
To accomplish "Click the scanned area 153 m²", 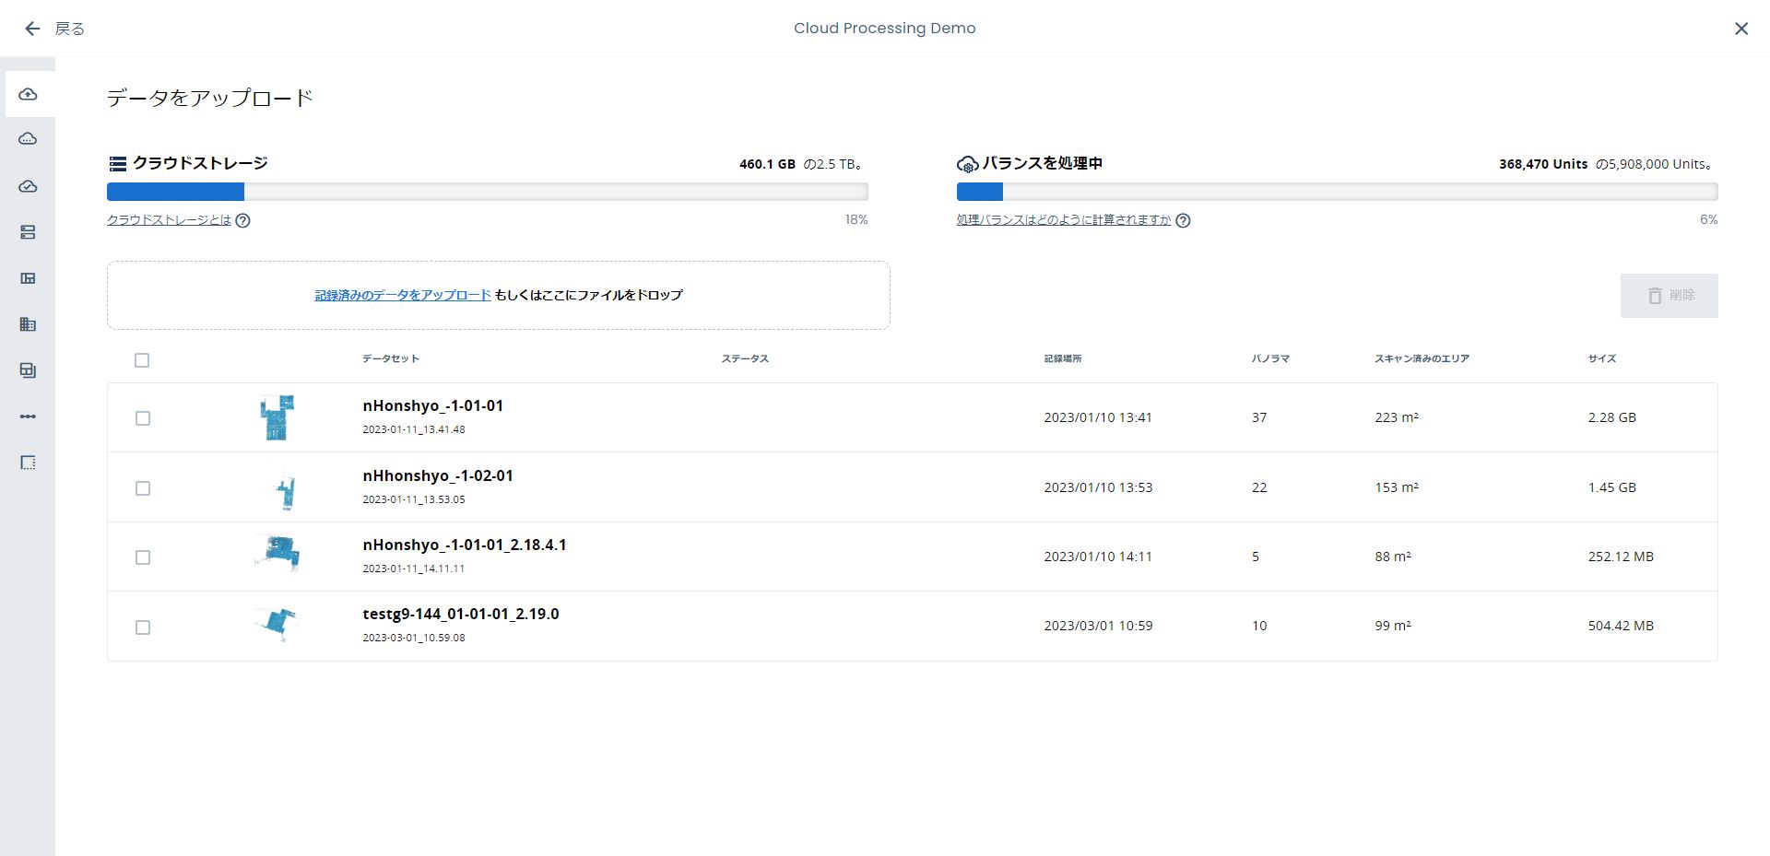I will (1397, 487).
